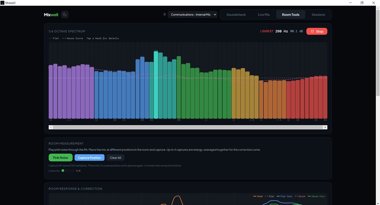
Task: Toggle the Flat legend item
Action: 54,38
